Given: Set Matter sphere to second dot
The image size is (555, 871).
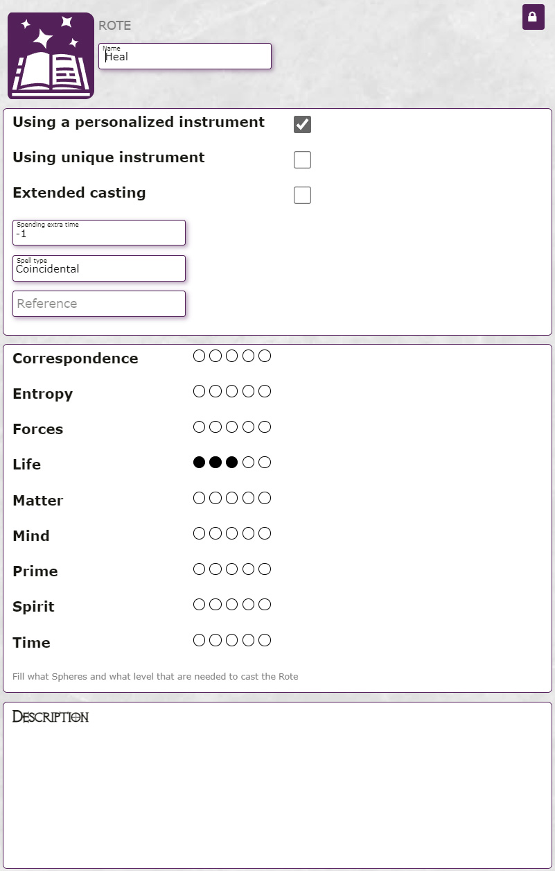Looking at the screenshot, I should [215, 498].
